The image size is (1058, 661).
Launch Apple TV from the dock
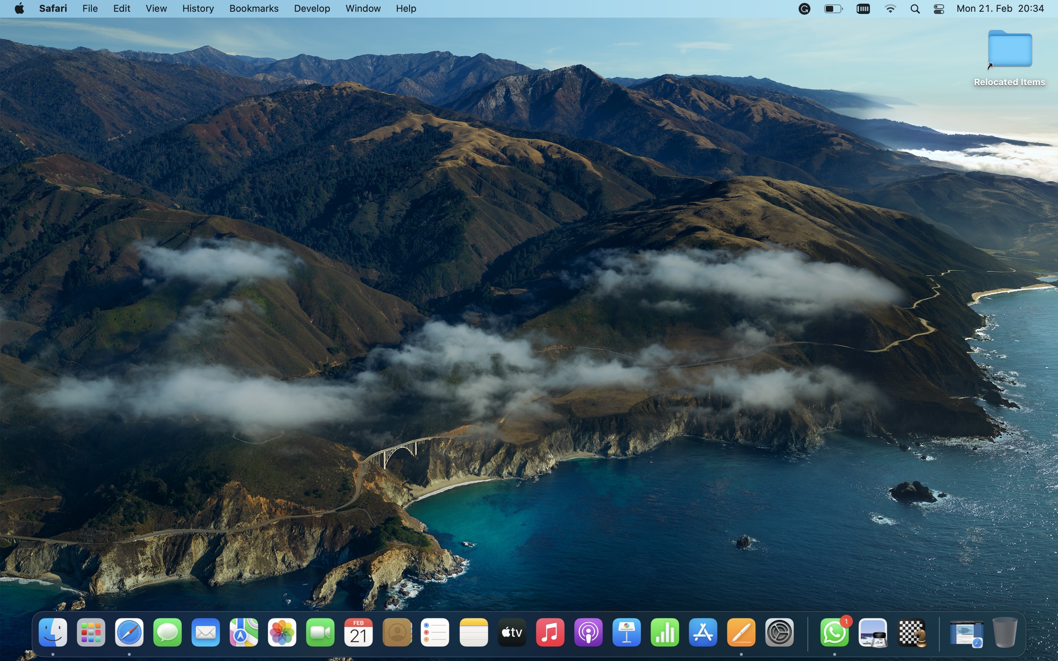point(511,632)
